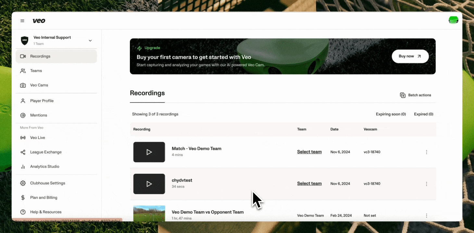Open the hamburger menu icon
474x233 pixels.
[x=22, y=21]
